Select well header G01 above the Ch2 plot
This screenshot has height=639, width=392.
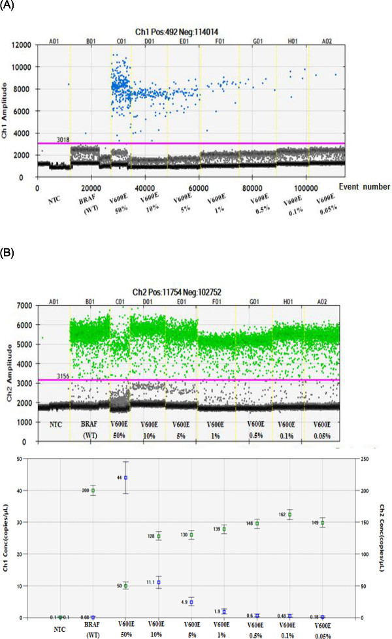tap(254, 302)
